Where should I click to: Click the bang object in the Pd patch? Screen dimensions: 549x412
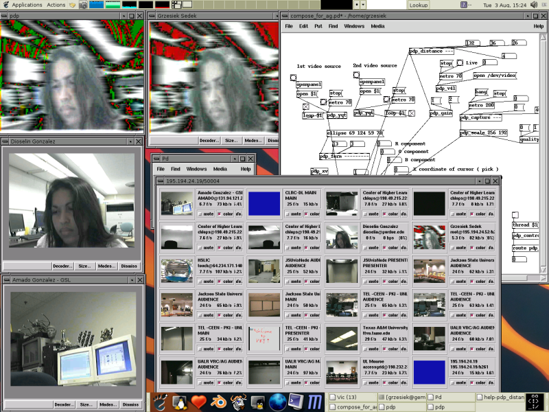(x=481, y=91)
